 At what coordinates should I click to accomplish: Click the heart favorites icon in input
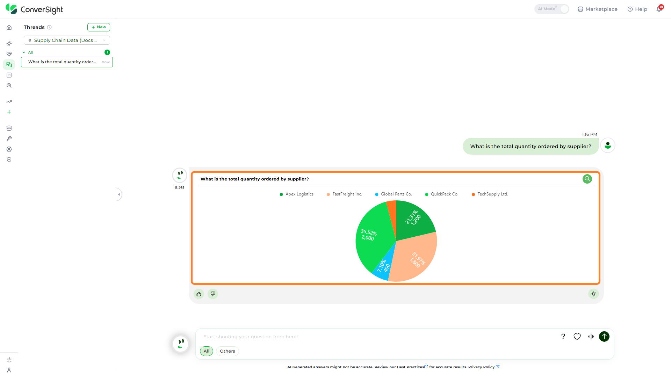(x=577, y=337)
